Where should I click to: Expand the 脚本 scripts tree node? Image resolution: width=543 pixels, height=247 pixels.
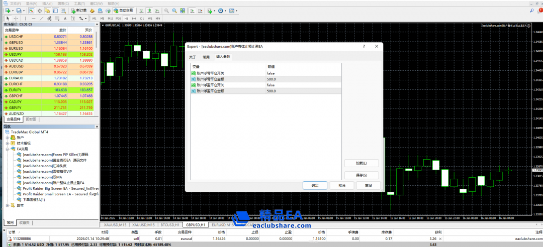[x=7, y=205]
